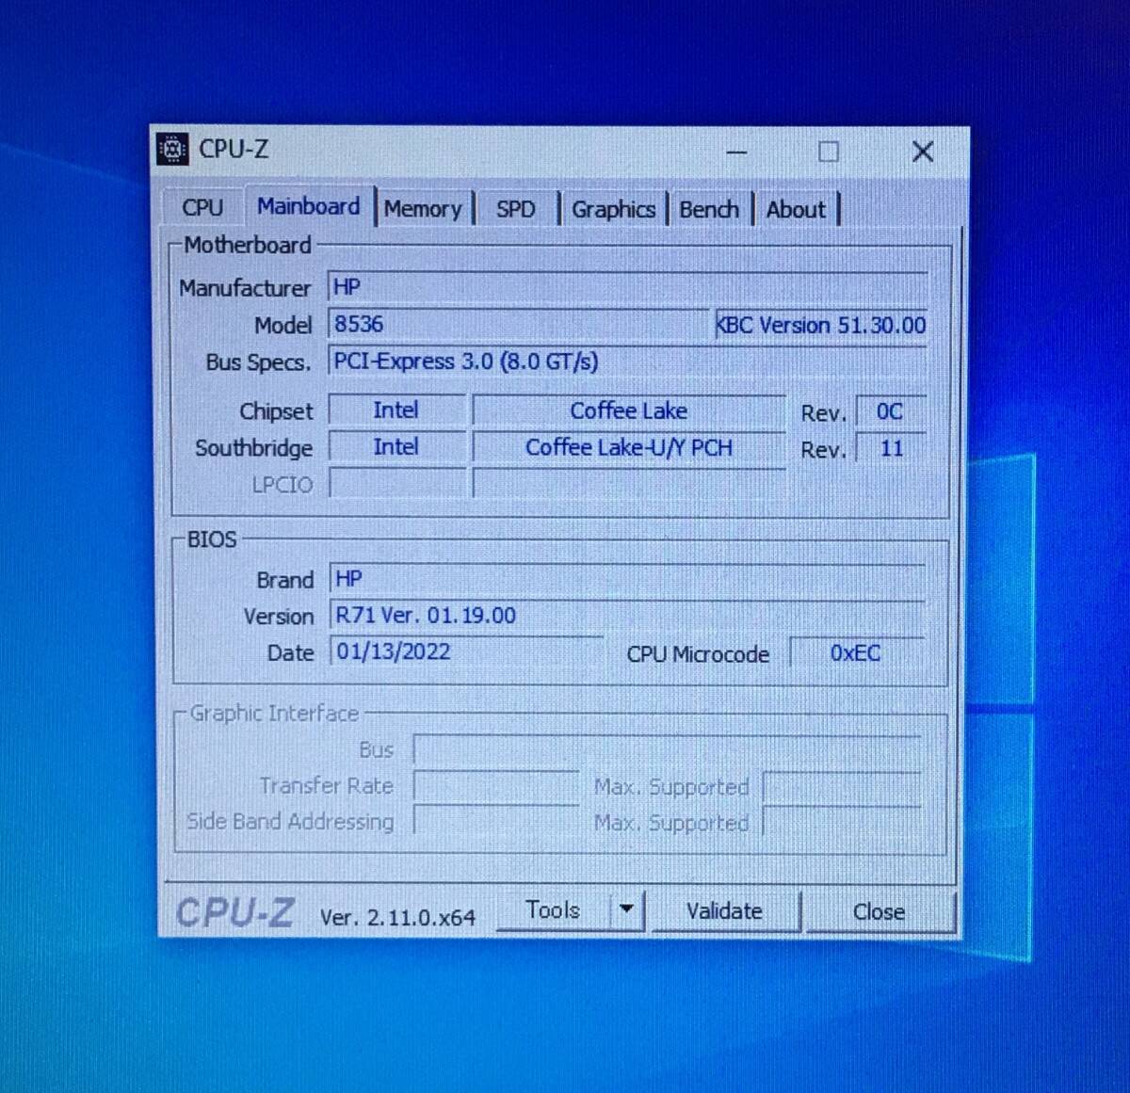Screen dimensions: 1130x1093
Task: Click the Coffee Lake-U/Y PCH field
Action: [628, 447]
